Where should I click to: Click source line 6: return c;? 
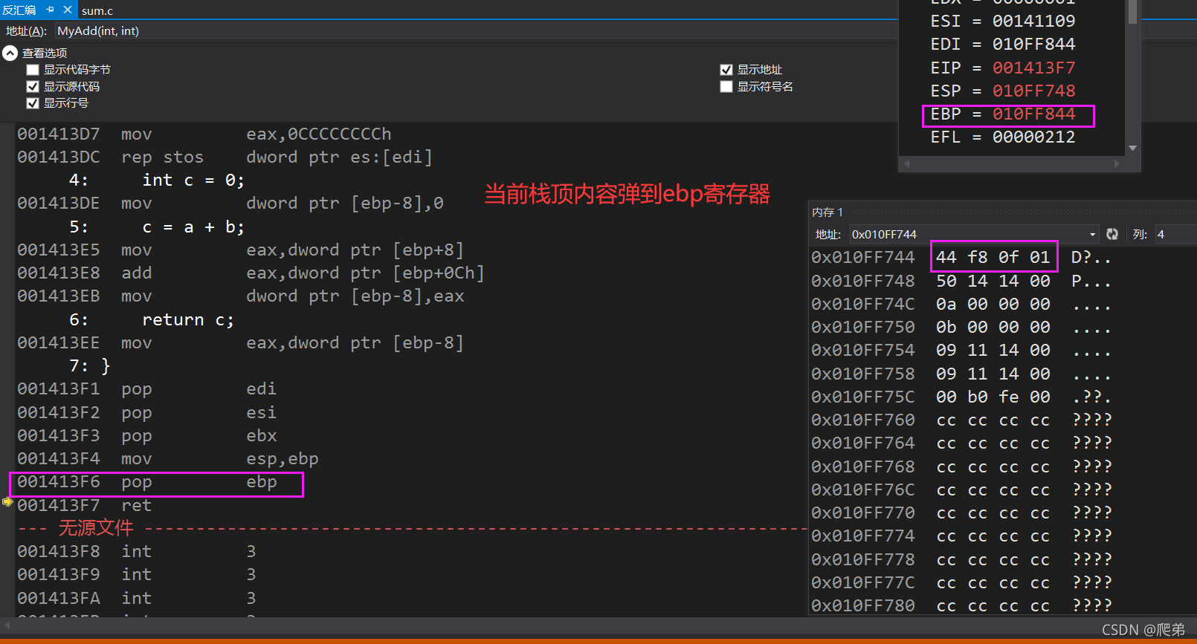click(x=152, y=320)
